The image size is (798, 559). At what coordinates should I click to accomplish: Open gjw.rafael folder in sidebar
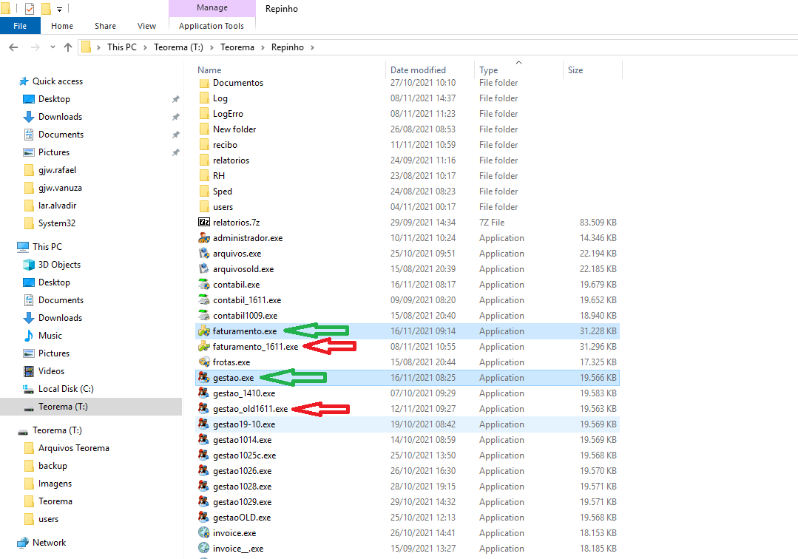[x=57, y=170]
